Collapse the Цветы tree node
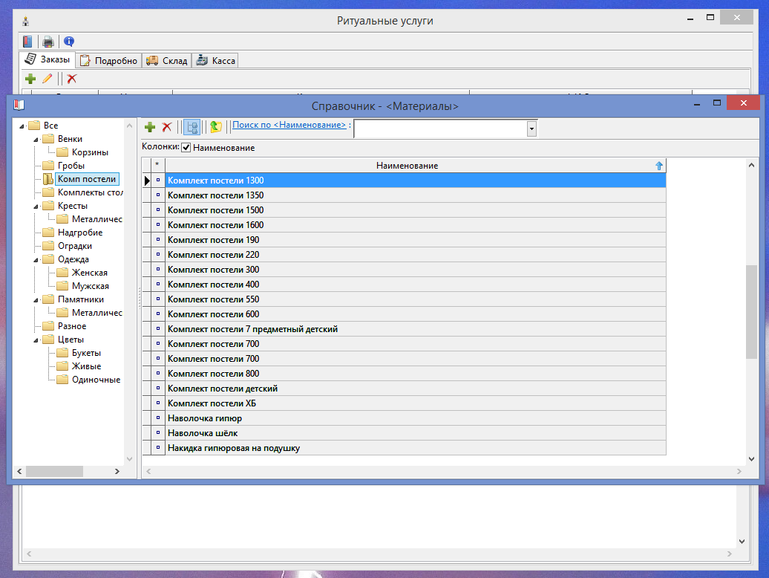 (36, 340)
